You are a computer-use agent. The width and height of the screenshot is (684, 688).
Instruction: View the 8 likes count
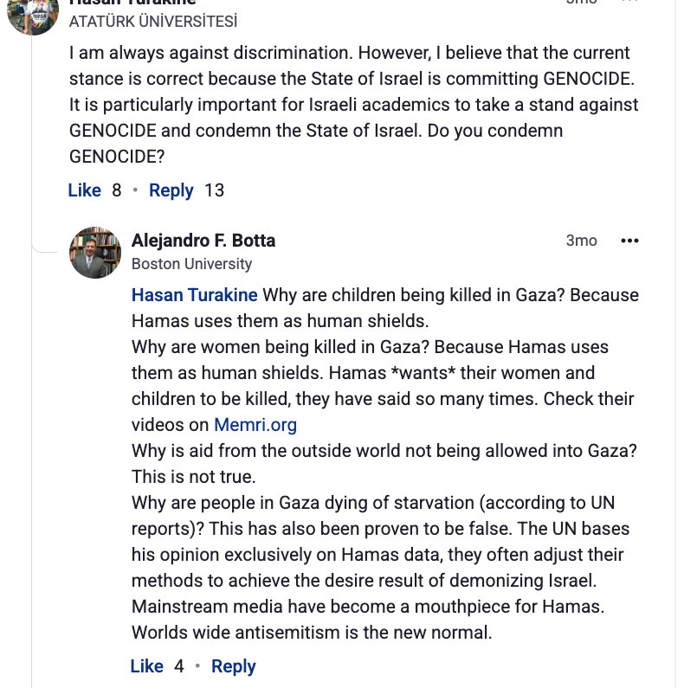pos(117,190)
